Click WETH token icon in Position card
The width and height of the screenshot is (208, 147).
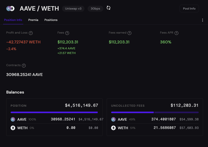click(13, 128)
